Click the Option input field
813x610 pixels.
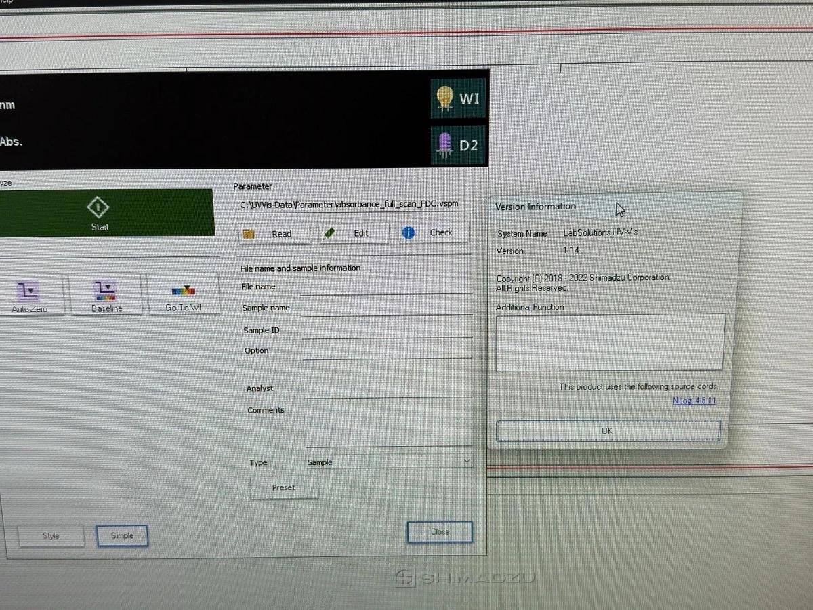388,350
